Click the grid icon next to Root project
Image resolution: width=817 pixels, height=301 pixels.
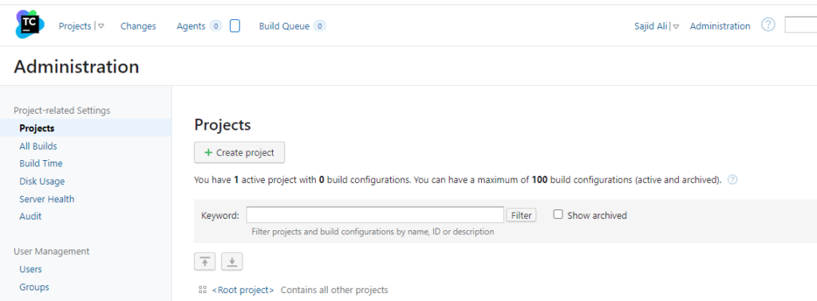pyautogui.click(x=203, y=290)
